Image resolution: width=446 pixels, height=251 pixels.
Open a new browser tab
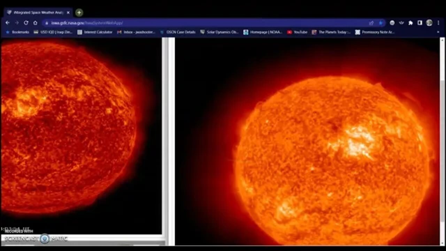(x=79, y=13)
